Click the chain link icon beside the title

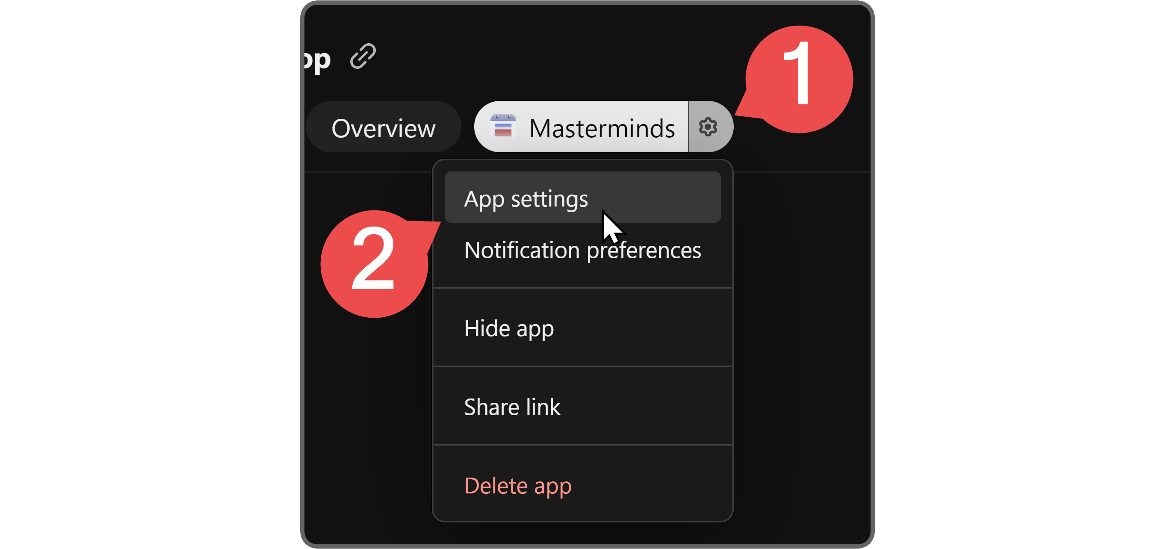[x=363, y=56]
